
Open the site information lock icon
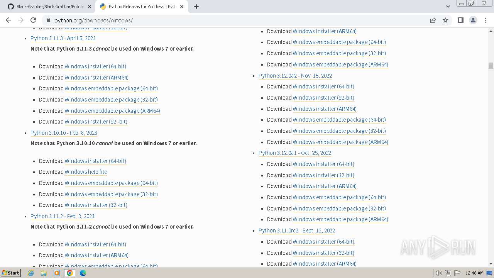pos(48,20)
